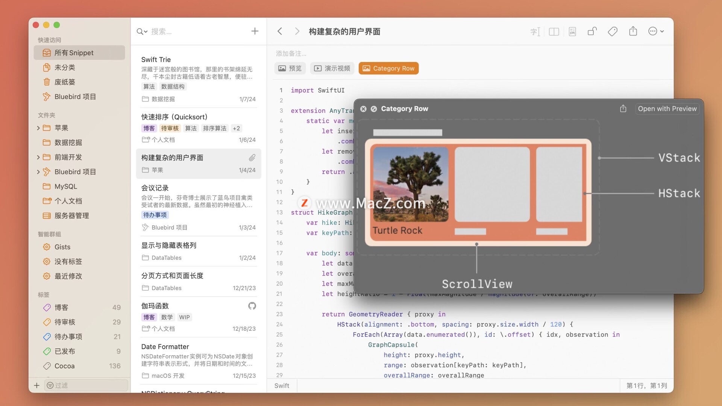
Task: Open the MySQL folder
Action: pos(79,186)
